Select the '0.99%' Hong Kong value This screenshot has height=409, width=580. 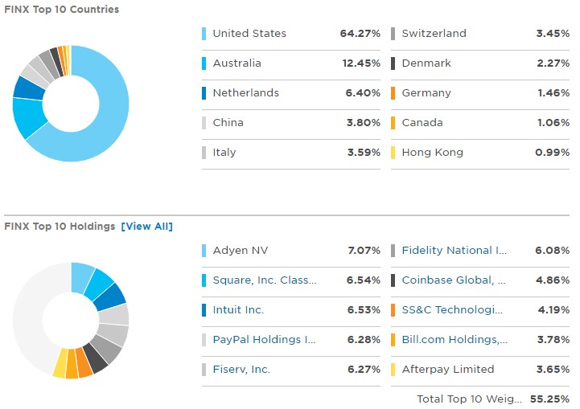point(553,153)
